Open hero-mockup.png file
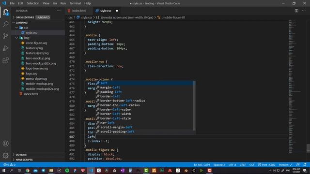This screenshot has width=310, height=174. (x=38, y=58)
